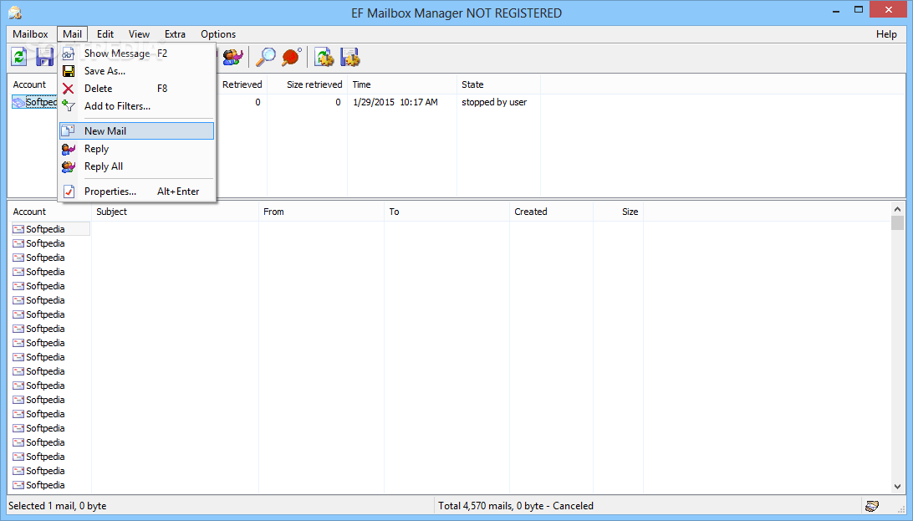This screenshot has width=913, height=521.
Task: Click the Time column header
Action: tap(361, 85)
